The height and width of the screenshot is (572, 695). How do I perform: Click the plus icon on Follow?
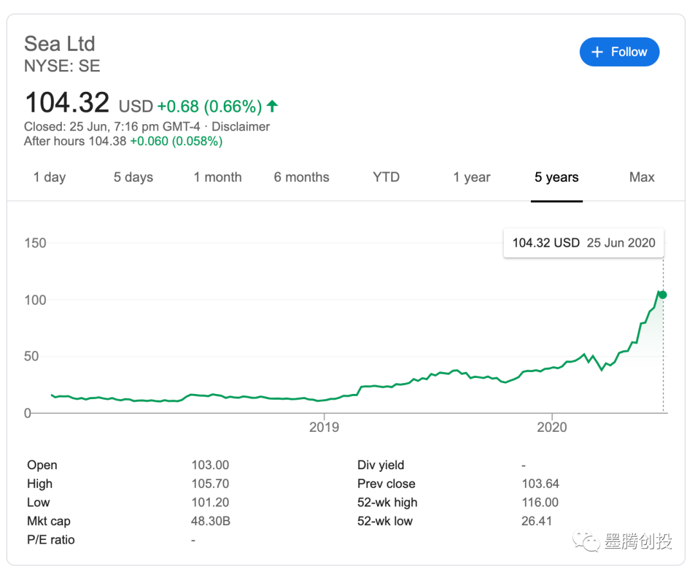click(x=597, y=52)
